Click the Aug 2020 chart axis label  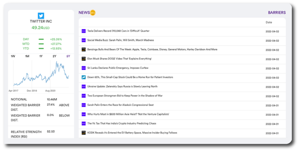(x=50, y=91)
